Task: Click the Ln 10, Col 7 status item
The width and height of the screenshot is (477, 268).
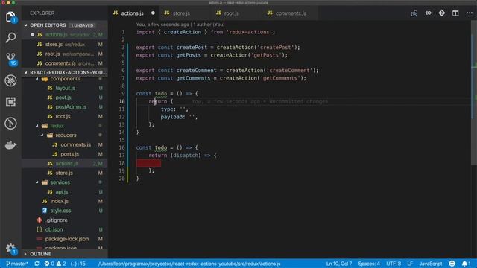Action: click(x=339, y=264)
